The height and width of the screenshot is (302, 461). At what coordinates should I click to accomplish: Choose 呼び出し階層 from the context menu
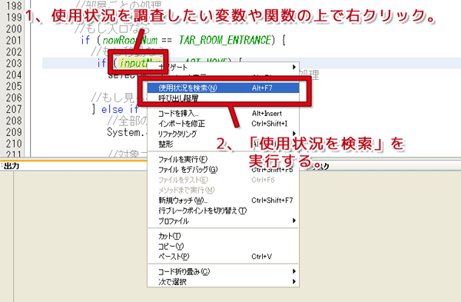(x=223, y=98)
